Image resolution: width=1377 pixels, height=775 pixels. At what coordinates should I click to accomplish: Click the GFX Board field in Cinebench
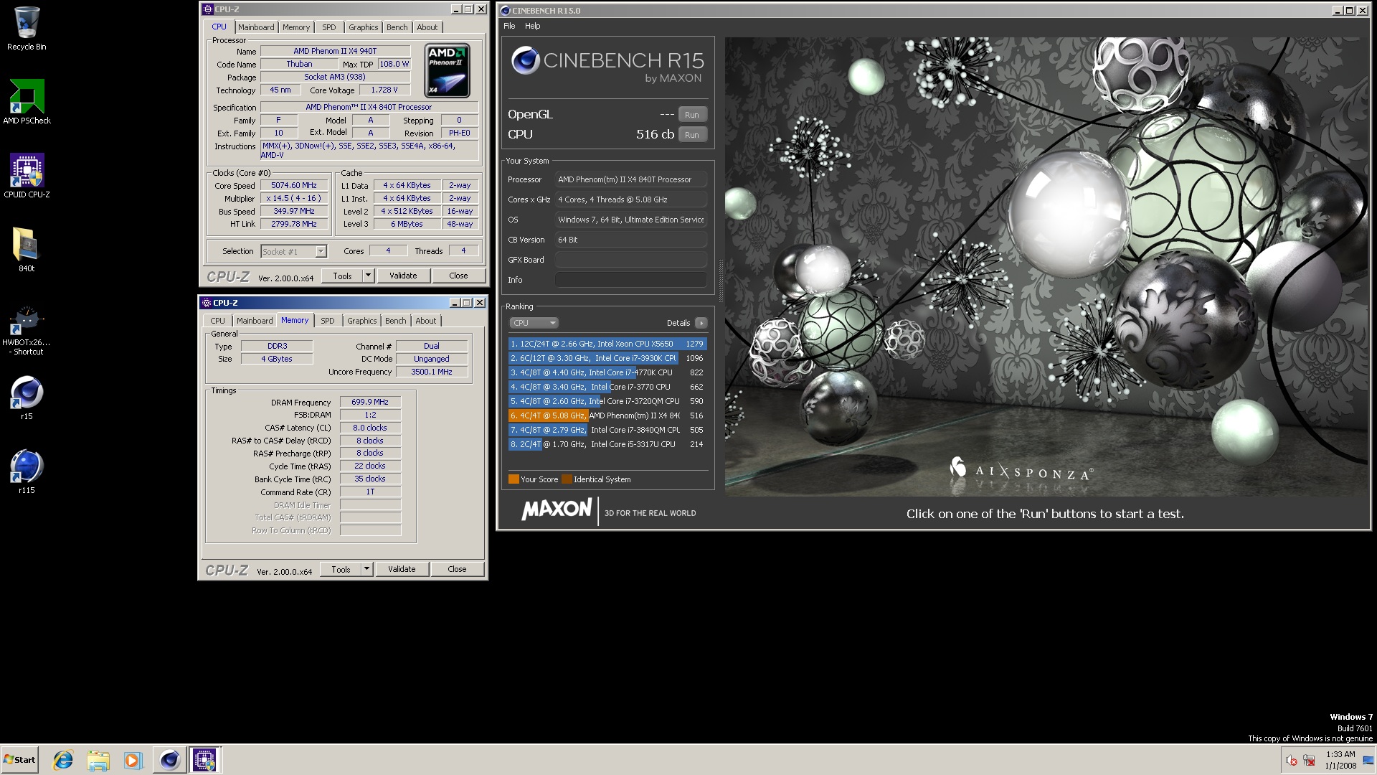[x=631, y=260]
